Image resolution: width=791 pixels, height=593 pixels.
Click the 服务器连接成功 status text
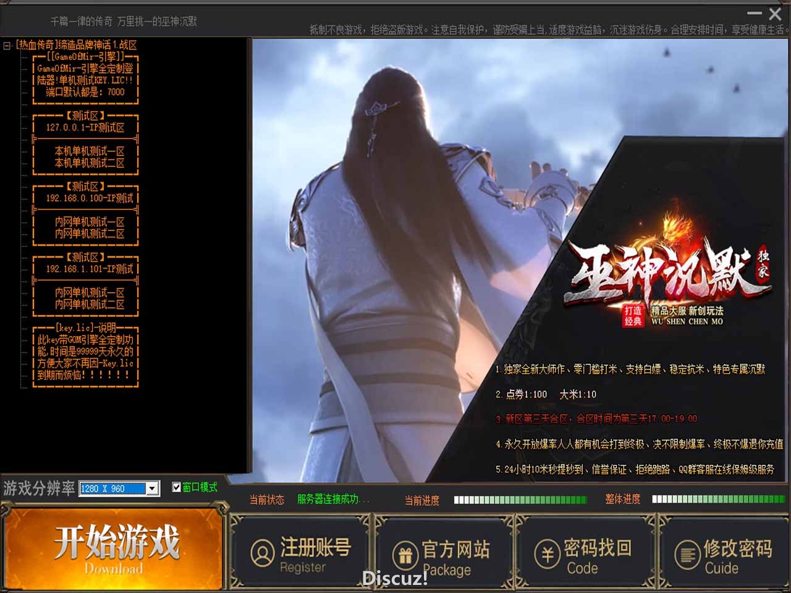(333, 499)
